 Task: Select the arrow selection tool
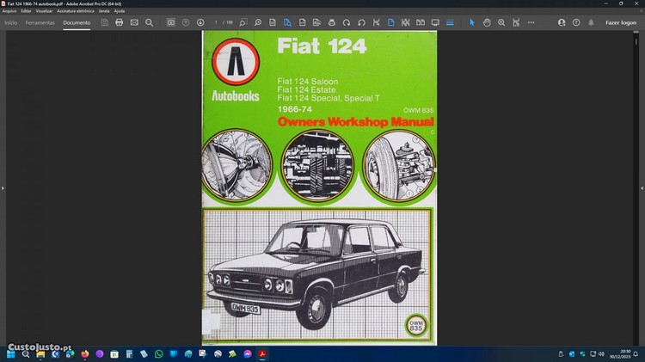tap(471, 22)
